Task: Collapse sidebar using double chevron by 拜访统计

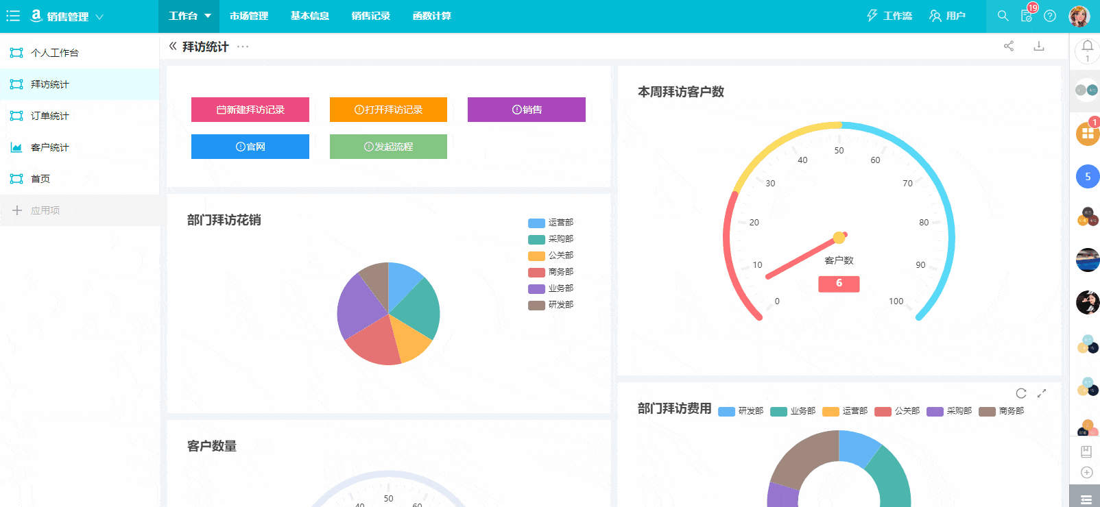Action: pyautogui.click(x=173, y=46)
